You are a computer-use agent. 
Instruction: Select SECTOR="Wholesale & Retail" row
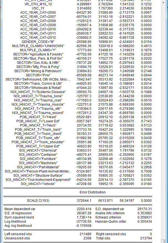pos(38,88)
